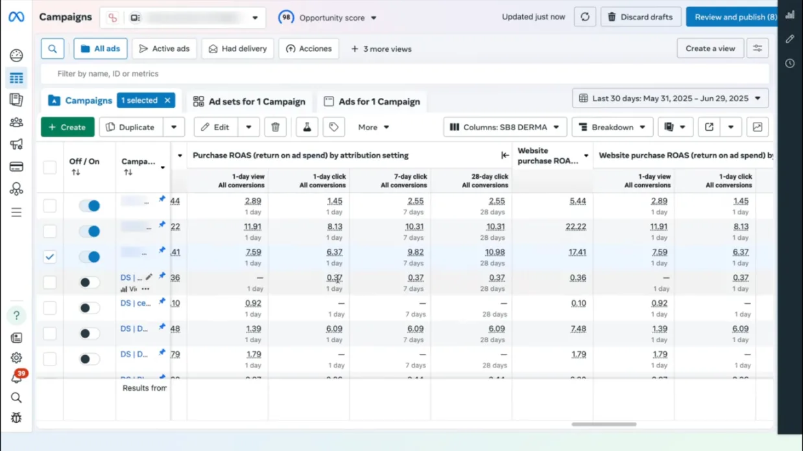This screenshot has height=451, width=803.
Task: Check the campaign row with ROAS 5.44
Action: (x=49, y=206)
